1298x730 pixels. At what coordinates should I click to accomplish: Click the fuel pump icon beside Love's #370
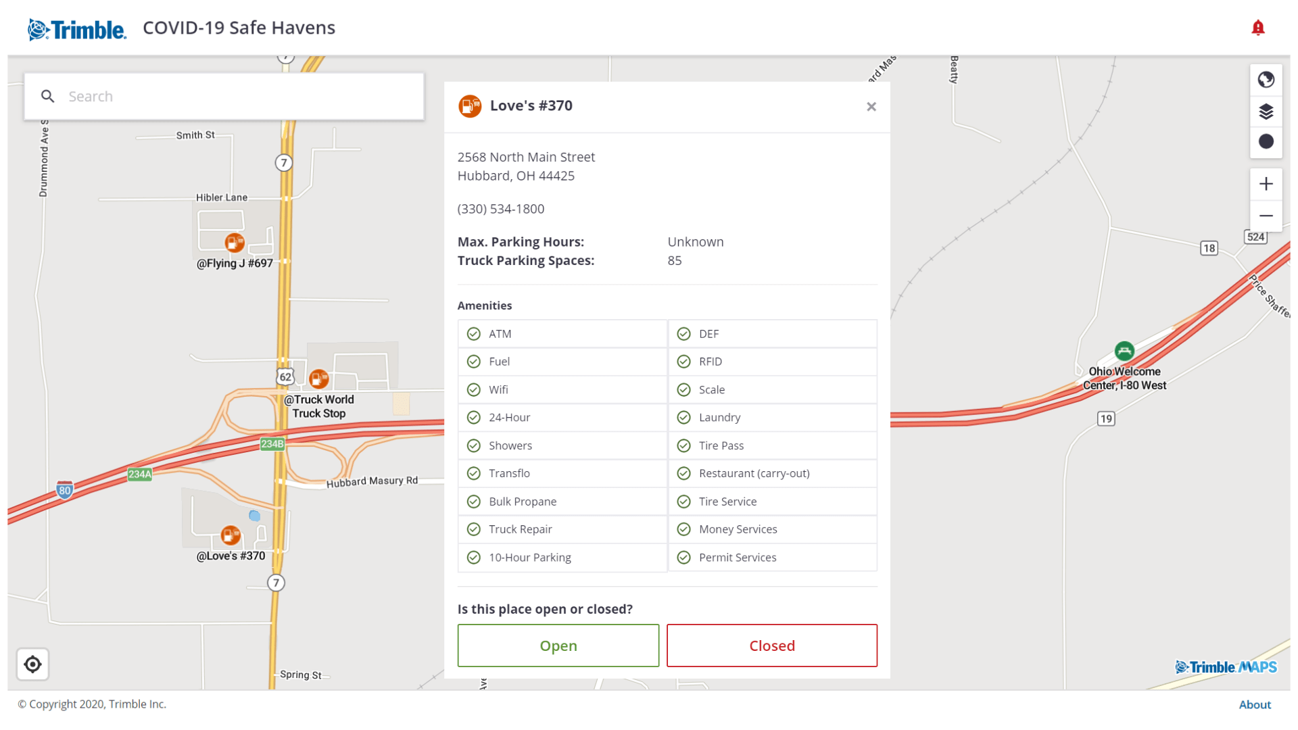pos(469,105)
